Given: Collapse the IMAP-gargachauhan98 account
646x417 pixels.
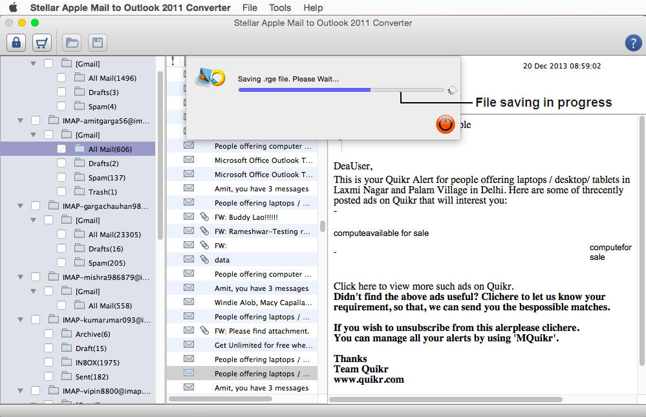Looking at the screenshot, I should [20, 206].
